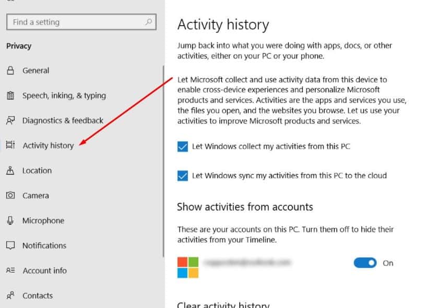439x308 pixels.
Task: Turn off the account activities toggle
Action: click(365, 263)
